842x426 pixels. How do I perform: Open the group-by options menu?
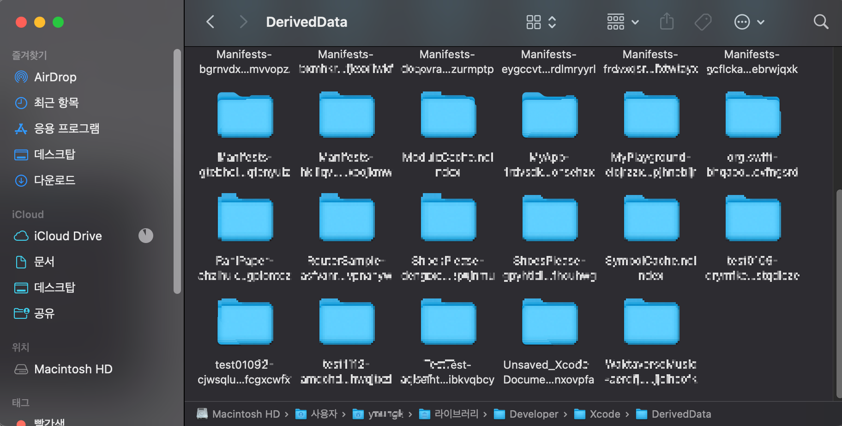click(x=623, y=22)
